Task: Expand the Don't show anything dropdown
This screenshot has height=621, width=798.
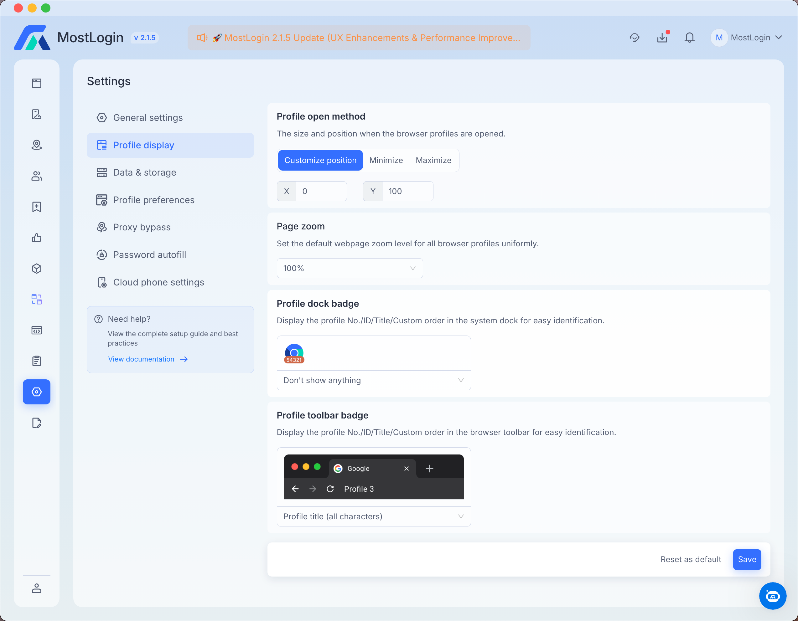Action: click(374, 380)
